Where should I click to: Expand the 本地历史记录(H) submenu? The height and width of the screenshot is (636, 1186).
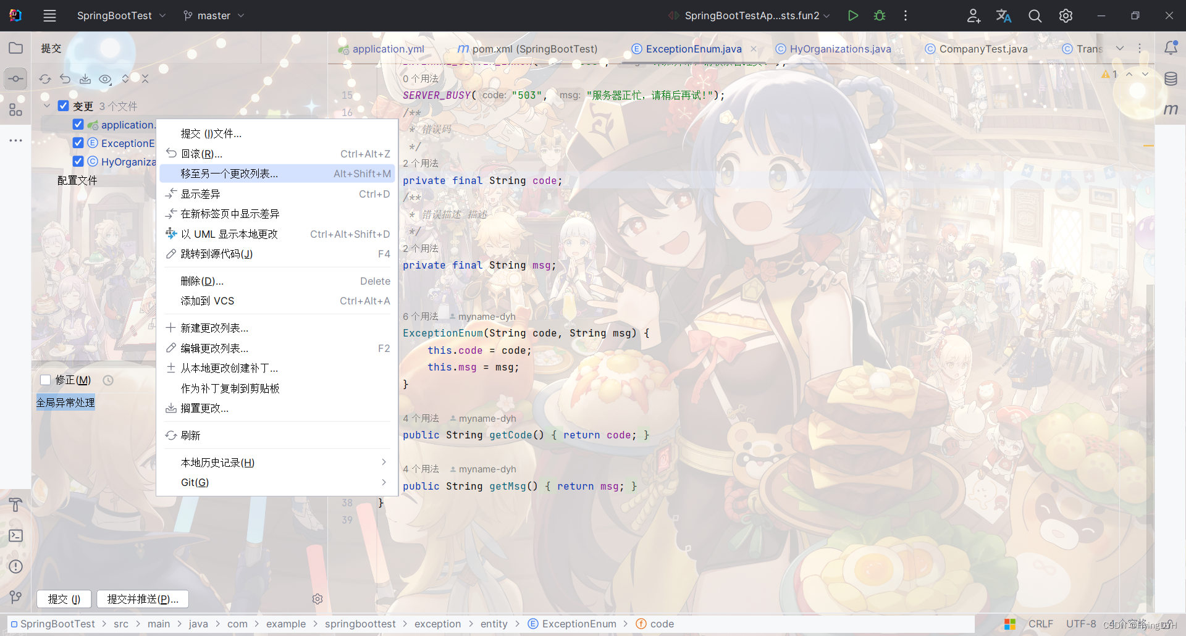click(x=277, y=462)
